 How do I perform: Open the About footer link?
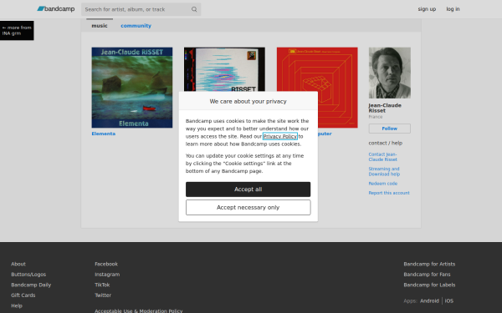tap(18, 264)
